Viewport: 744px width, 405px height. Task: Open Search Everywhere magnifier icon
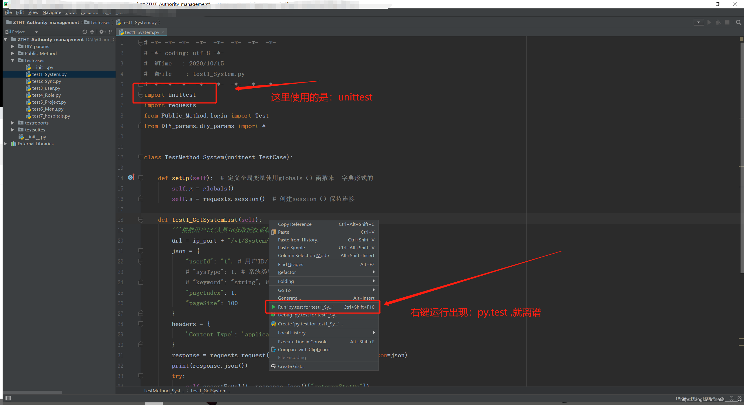tap(738, 23)
